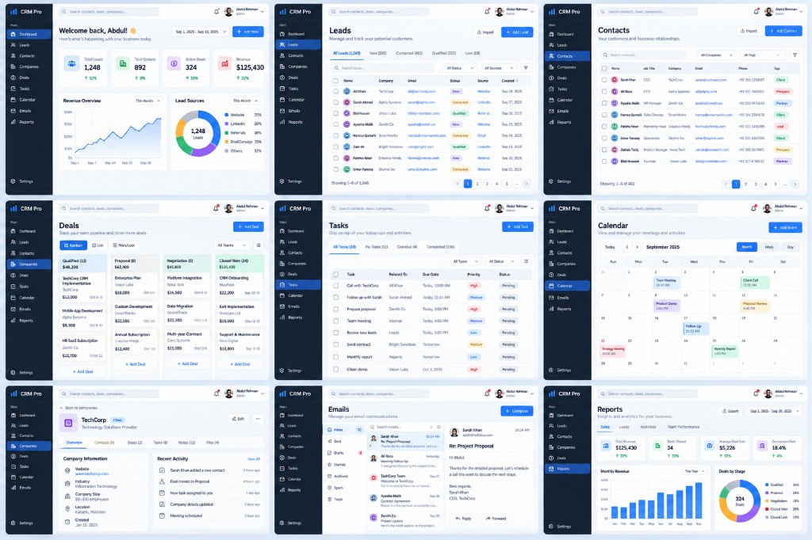Open the Team Meeting event on Calendar
Screen dimensions: 812x540
coord(666,283)
